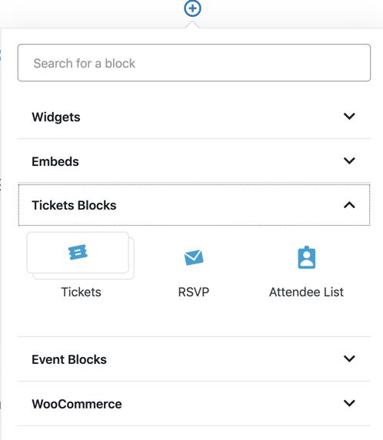Open the Widgets category heading
This screenshot has height=440, width=383.
click(56, 117)
